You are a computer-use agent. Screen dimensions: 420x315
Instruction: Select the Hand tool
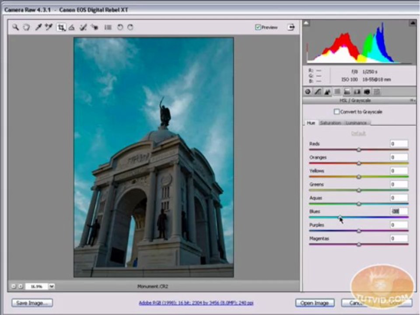pyautogui.click(x=26, y=27)
